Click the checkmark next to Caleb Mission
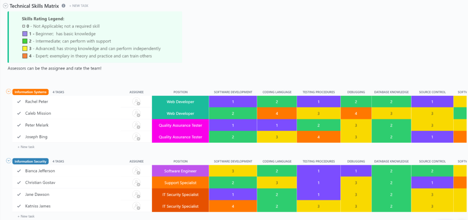Screen dimensions: 468x220 (18, 113)
